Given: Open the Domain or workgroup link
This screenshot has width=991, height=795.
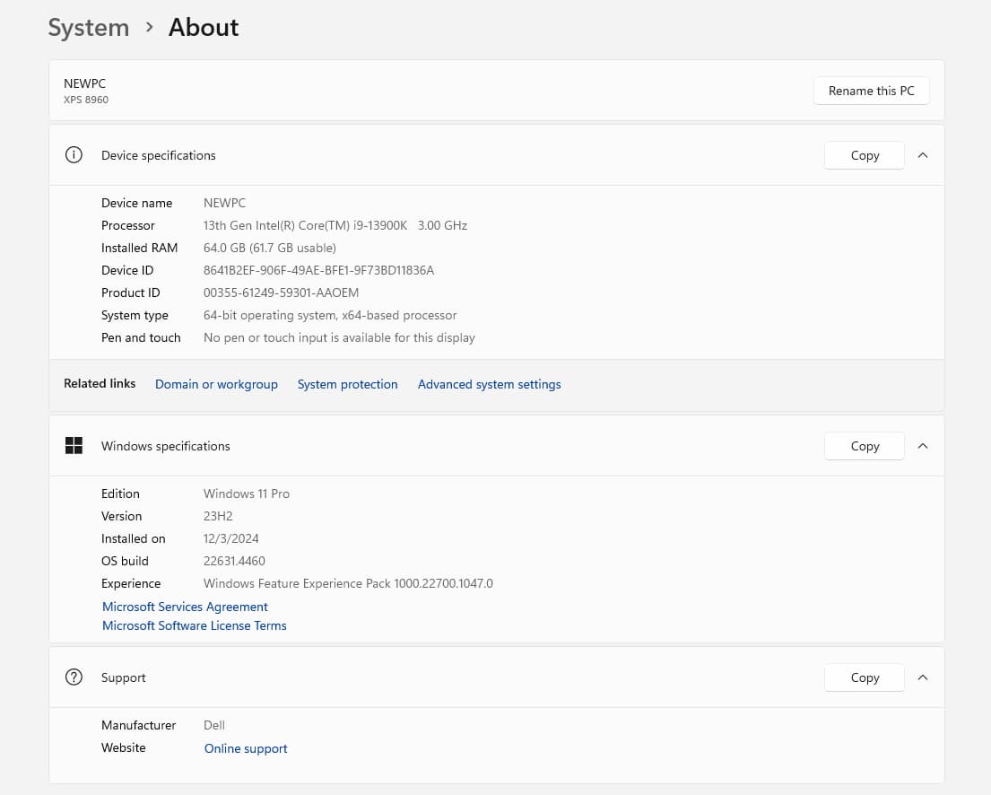Looking at the screenshot, I should [216, 384].
